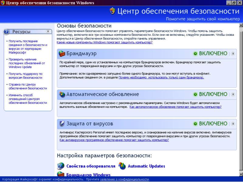Click the Защита от вирусов heading text

[90, 124]
